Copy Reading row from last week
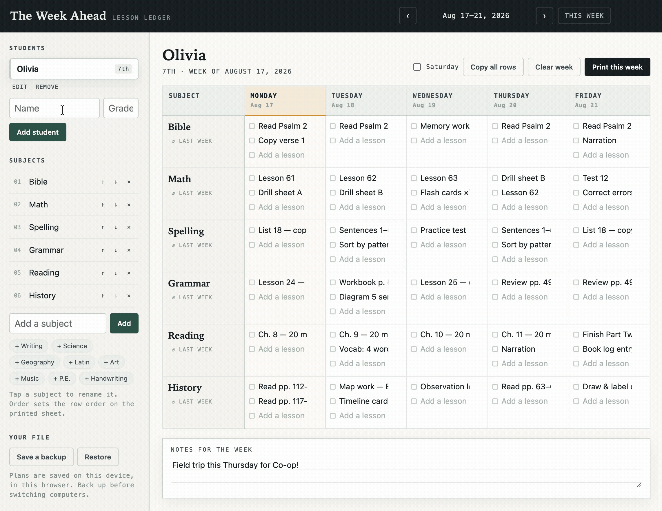Screen dimensions: 662x511 (x=192, y=349)
